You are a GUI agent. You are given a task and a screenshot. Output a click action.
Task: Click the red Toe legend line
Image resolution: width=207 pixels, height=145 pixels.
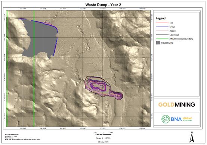click(x=162, y=23)
